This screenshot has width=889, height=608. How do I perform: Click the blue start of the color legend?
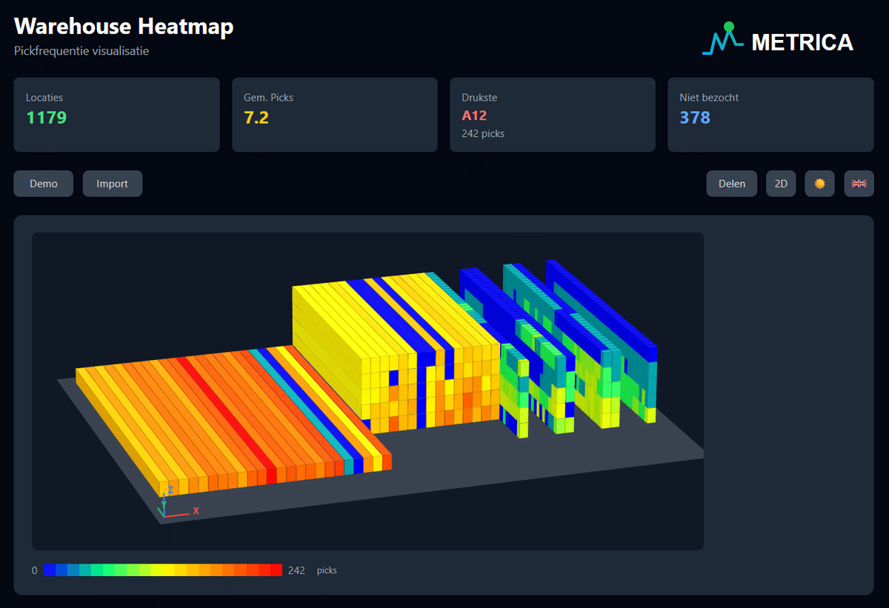[50, 570]
